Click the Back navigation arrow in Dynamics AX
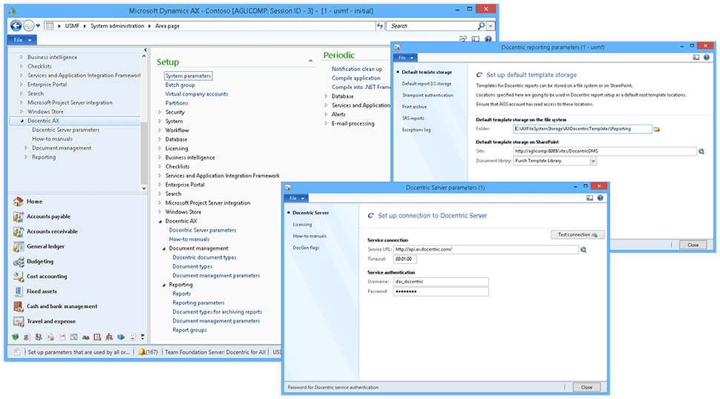This screenshot has width=720, height=399. coord(16,26)
